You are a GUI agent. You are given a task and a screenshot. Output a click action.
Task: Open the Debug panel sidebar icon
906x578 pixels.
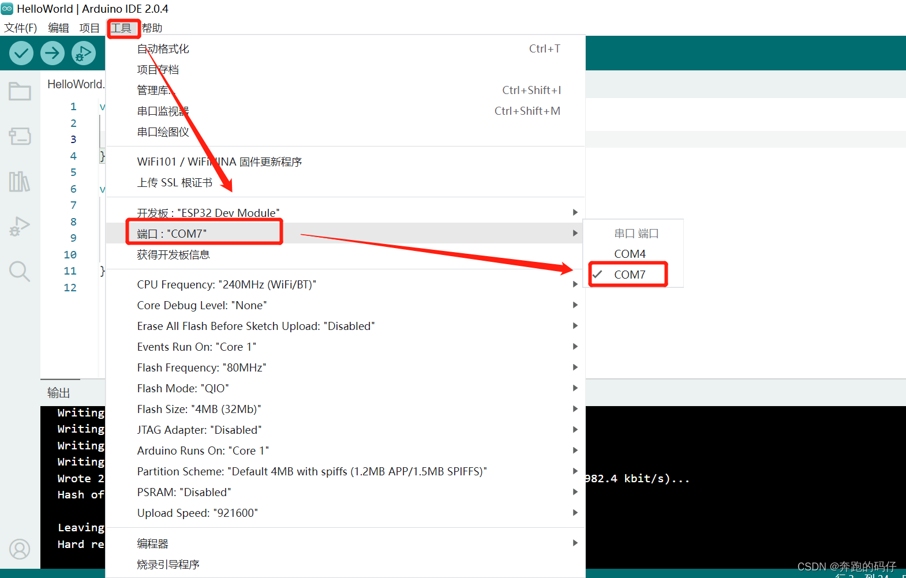(x=20, y=227)
